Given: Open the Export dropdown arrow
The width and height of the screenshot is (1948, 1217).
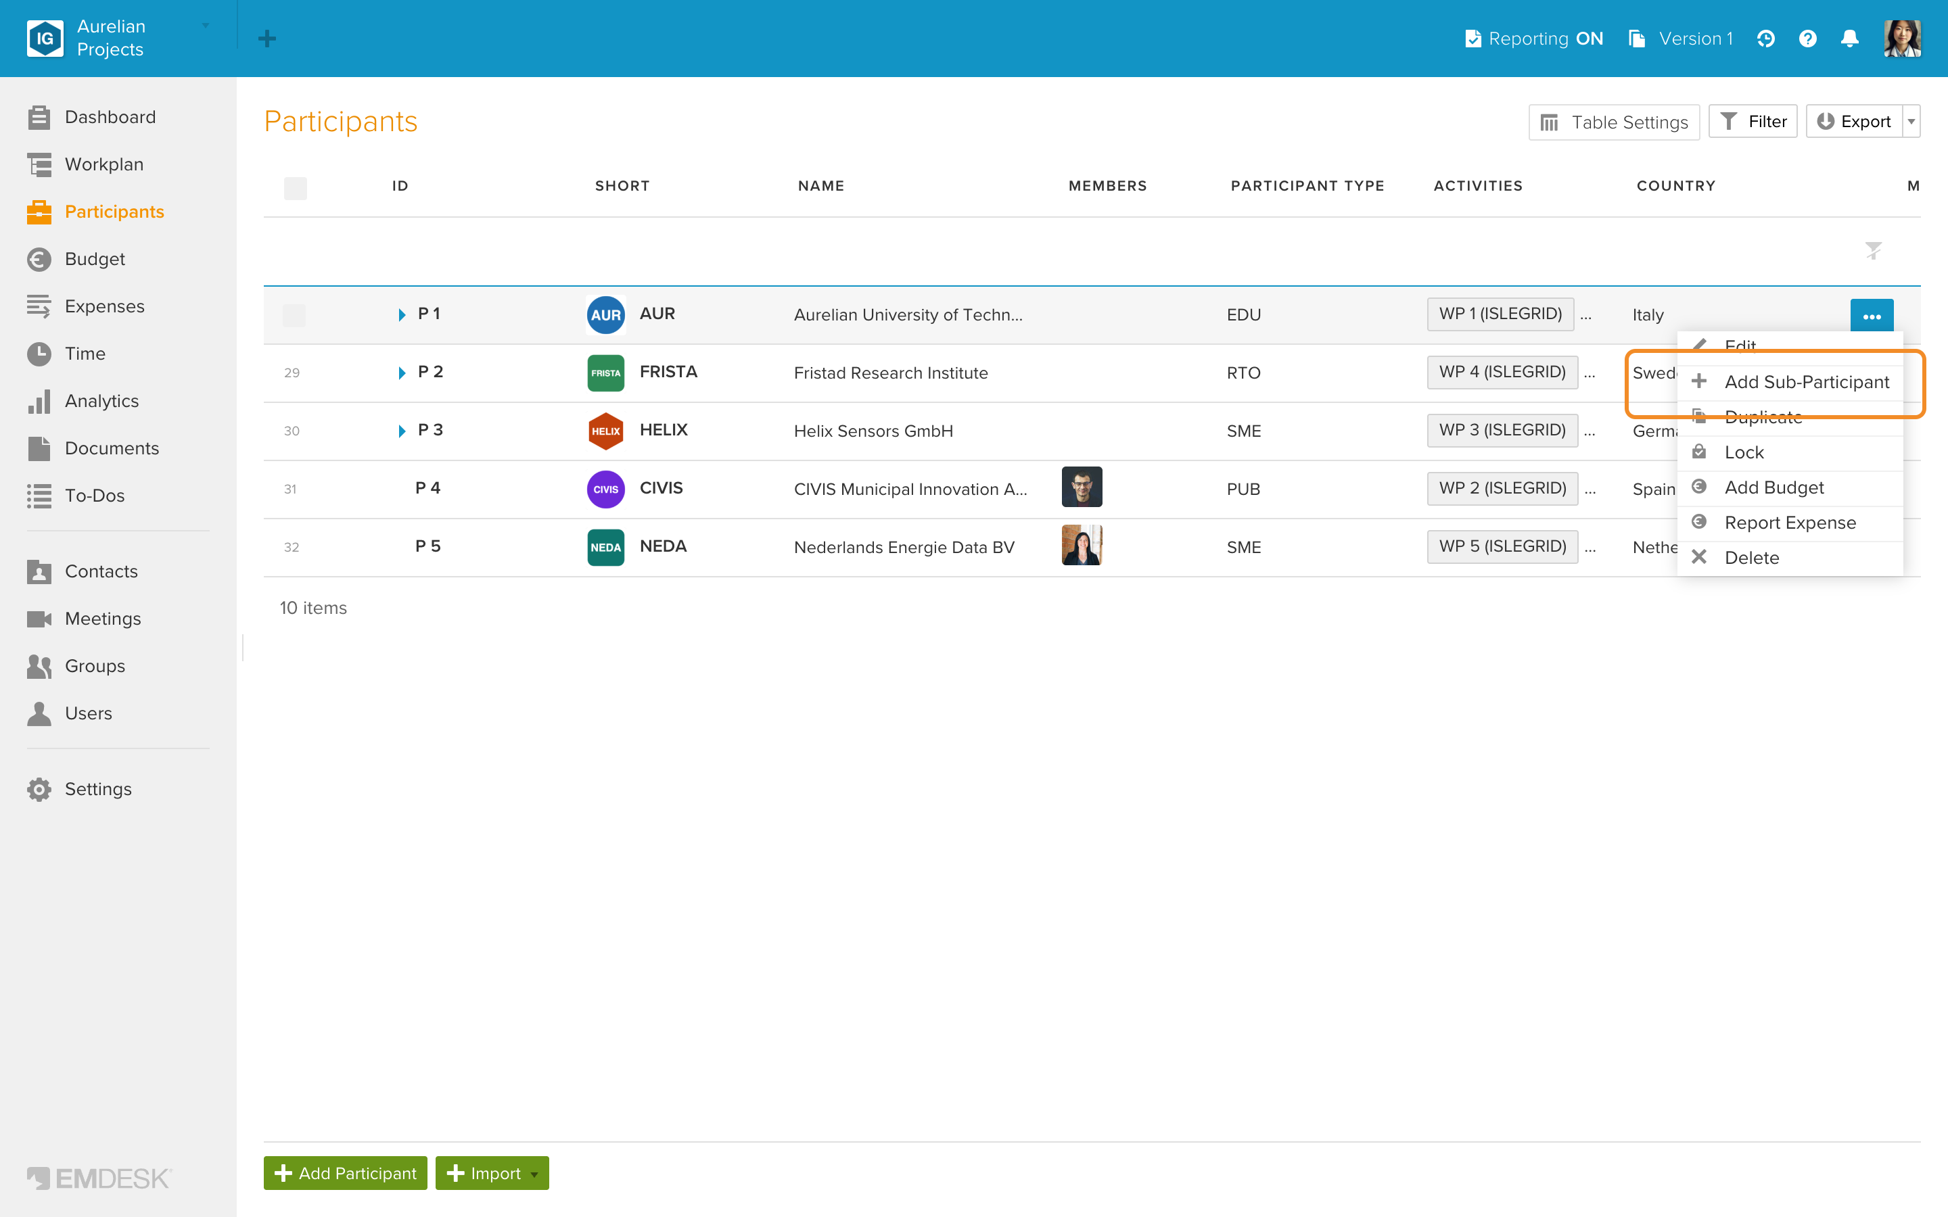Looking at the screenshot, I should (1911, 122).
